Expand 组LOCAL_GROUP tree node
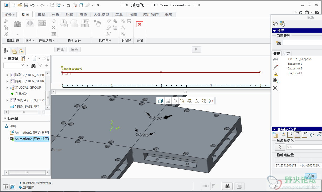 click(x=7, y=88)
